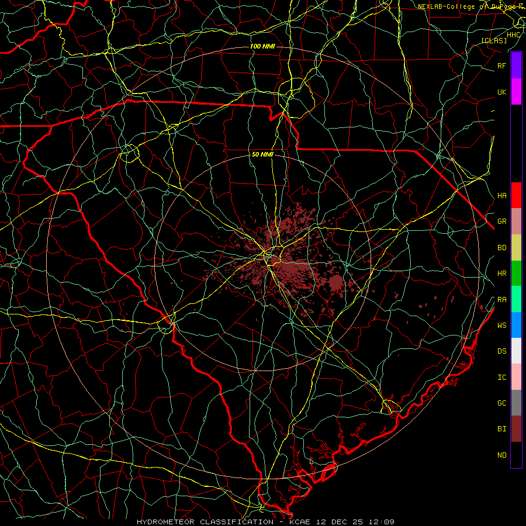Click the HR legend label

click(x=501, y=274)
